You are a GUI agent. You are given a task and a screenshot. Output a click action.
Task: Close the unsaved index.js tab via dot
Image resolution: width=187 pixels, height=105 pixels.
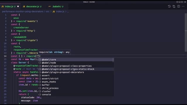(18, 6)
